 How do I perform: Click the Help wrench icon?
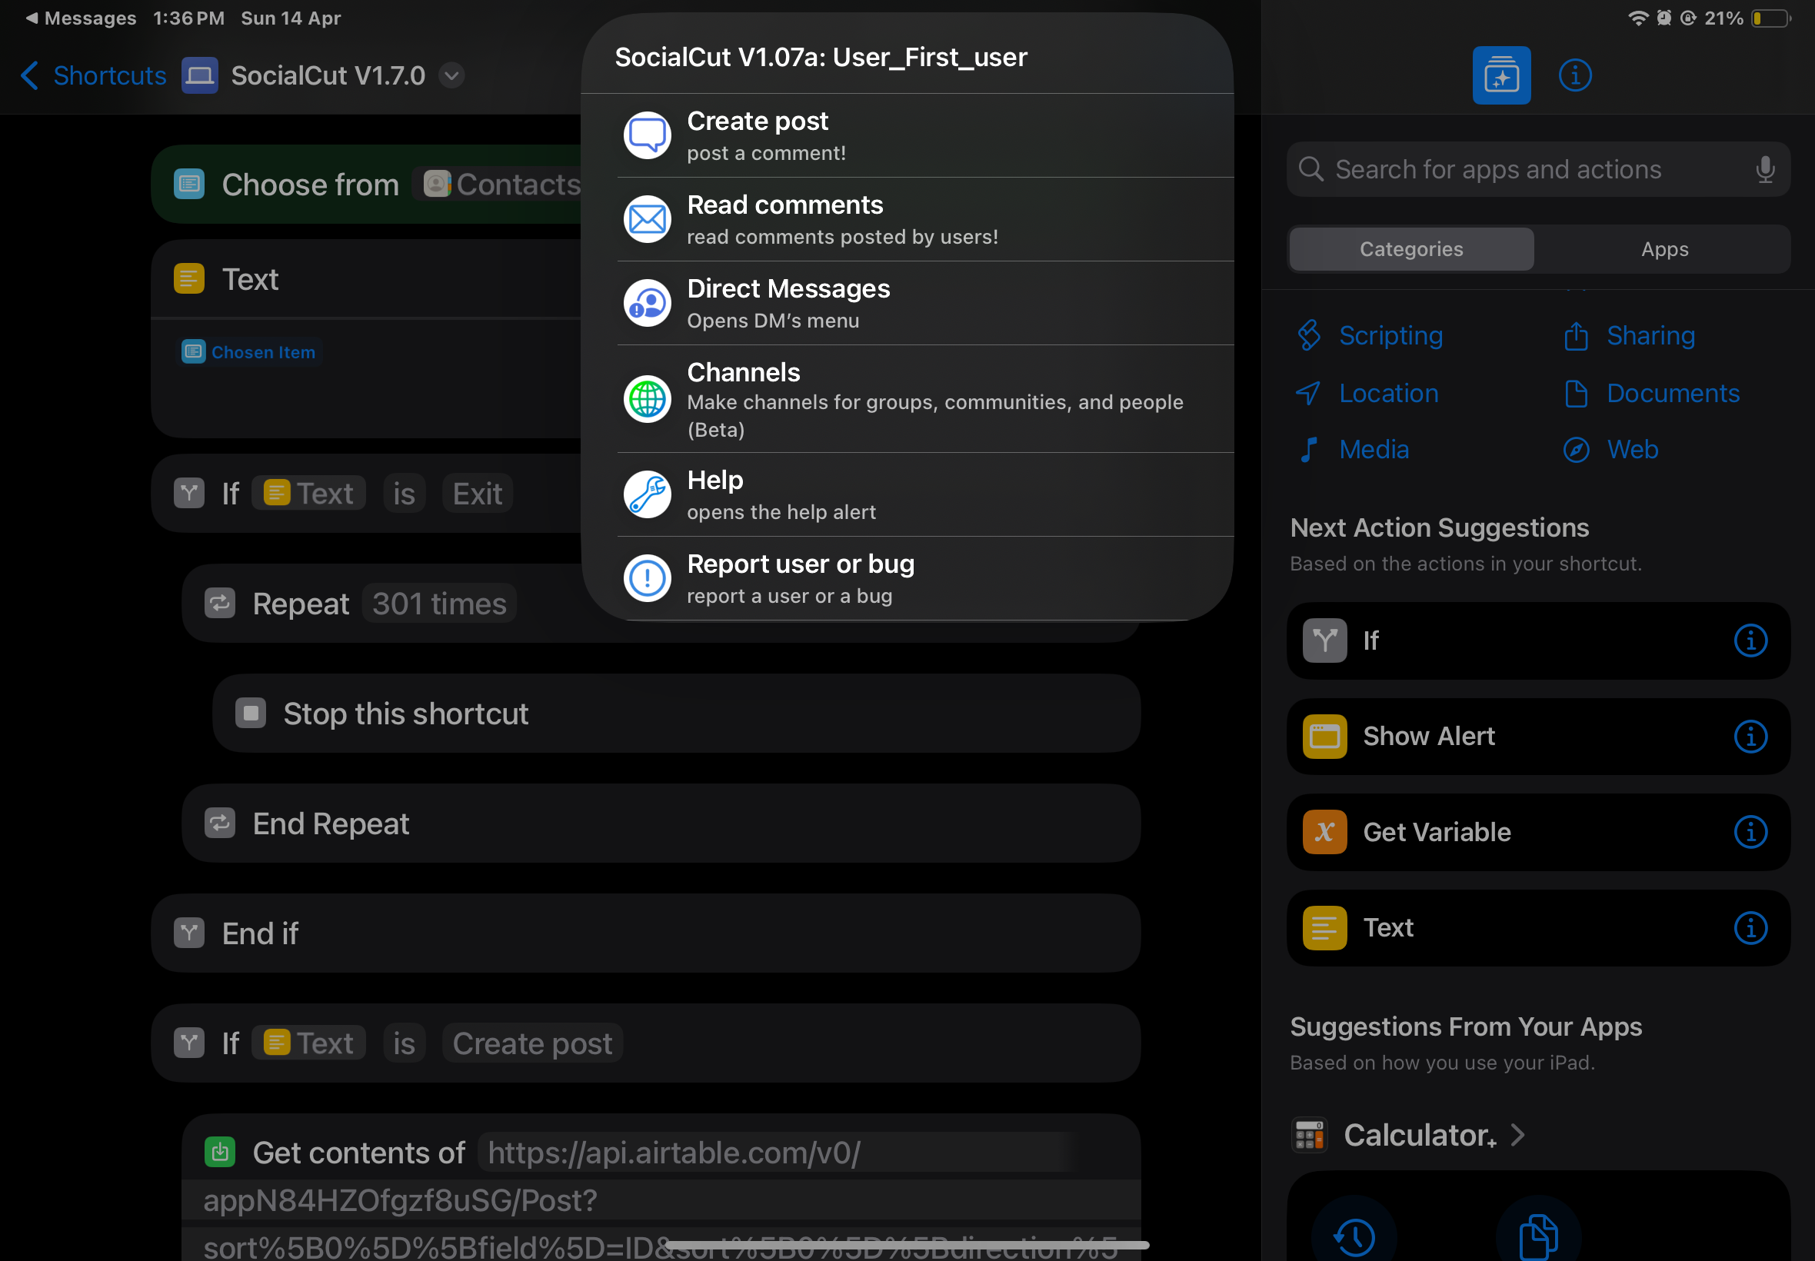coord(647,494)
